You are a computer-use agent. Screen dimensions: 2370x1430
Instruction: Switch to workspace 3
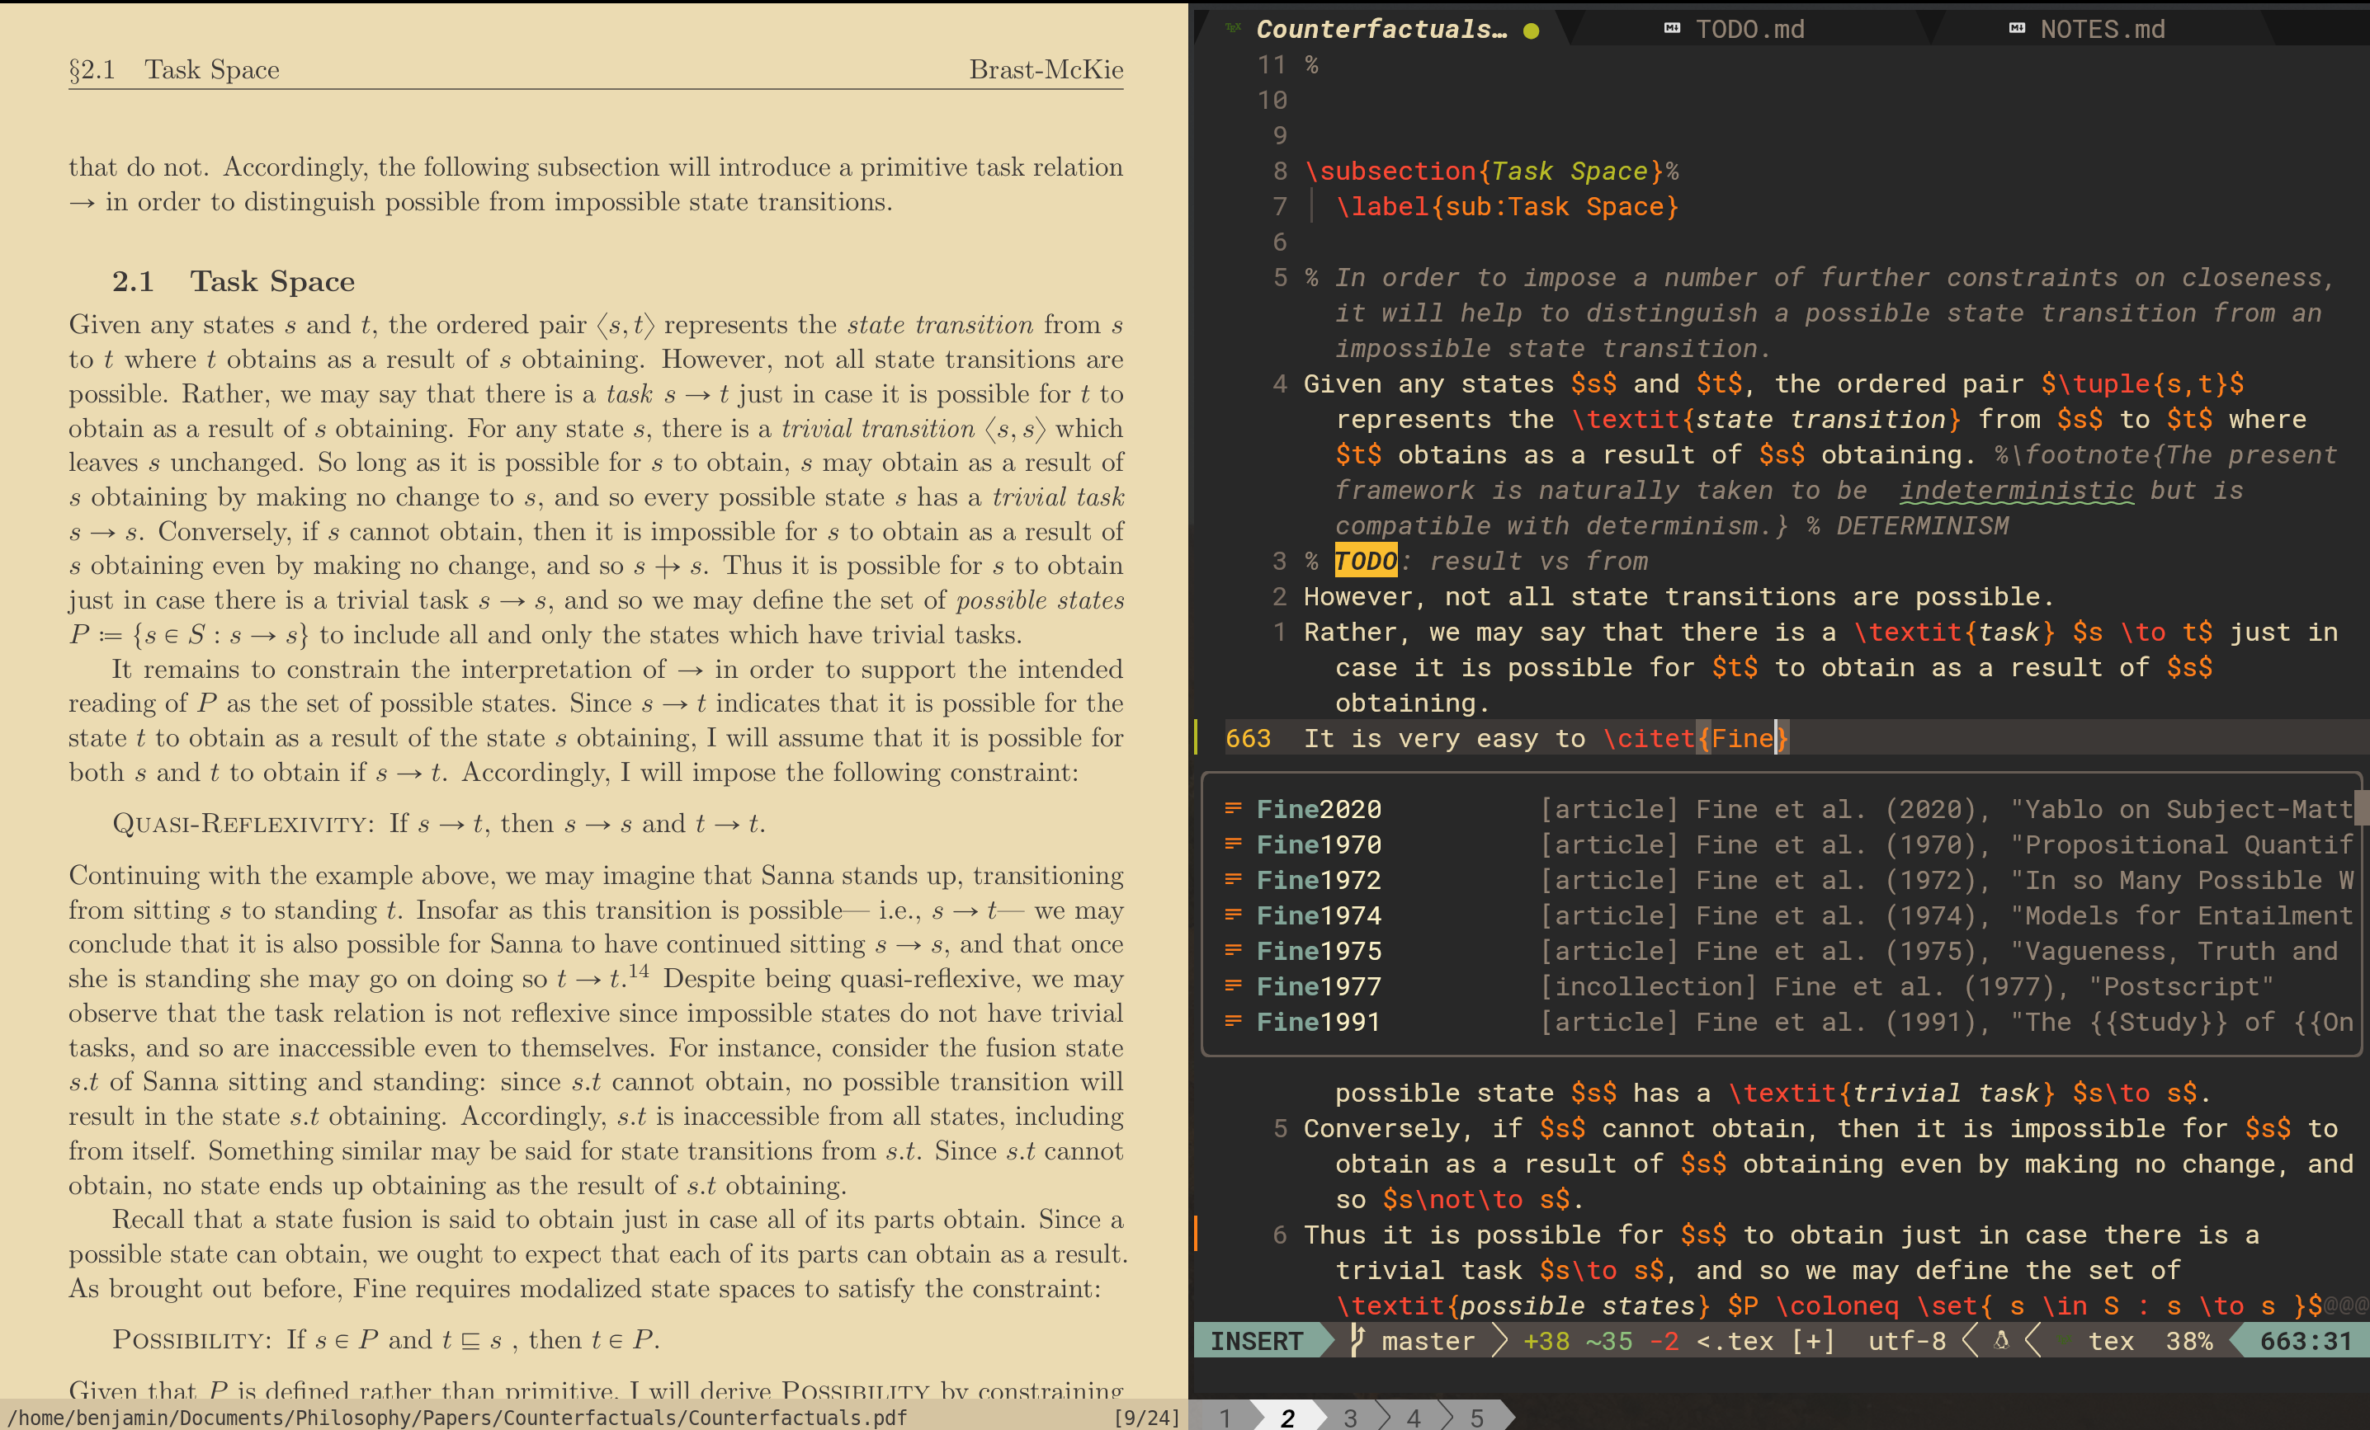tap(1350, 1418)
